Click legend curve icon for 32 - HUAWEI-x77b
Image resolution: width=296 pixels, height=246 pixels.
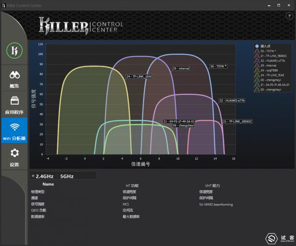pyautogui.click(x=257, y=61)
